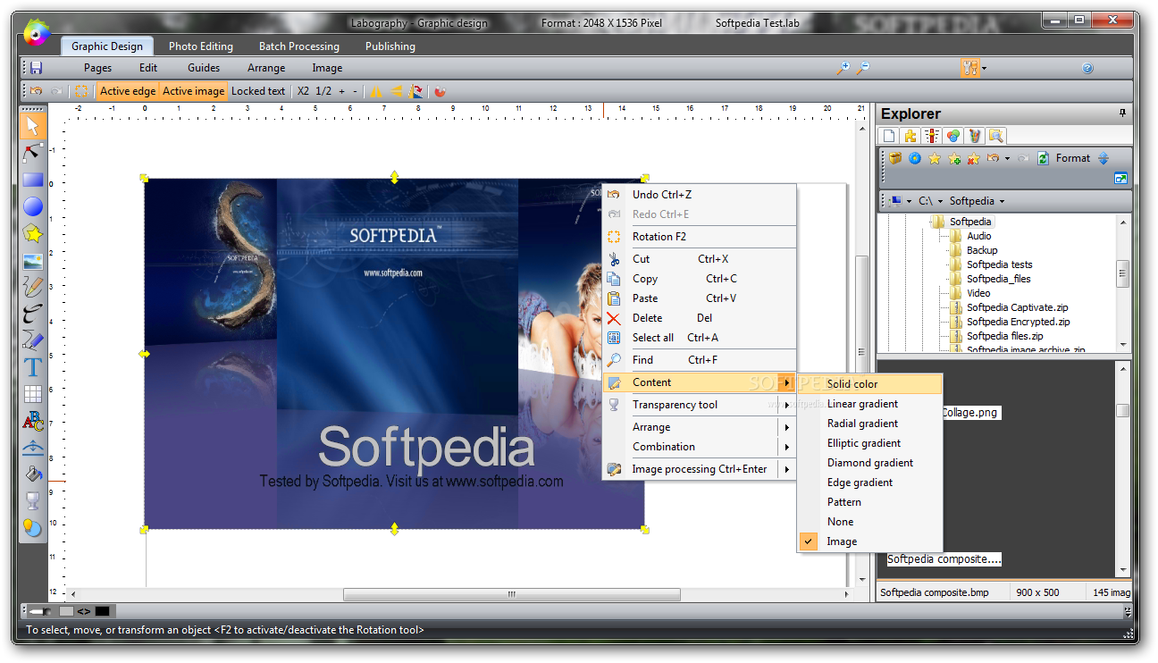This screenshot has width=1158, height=663.
Task: Select the arrow selection tool
Action: tap(33, 126)
